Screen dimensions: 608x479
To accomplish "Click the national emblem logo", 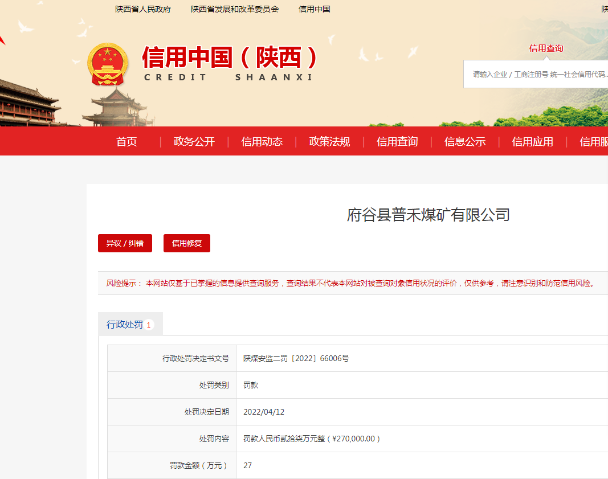I will (107, 64).
